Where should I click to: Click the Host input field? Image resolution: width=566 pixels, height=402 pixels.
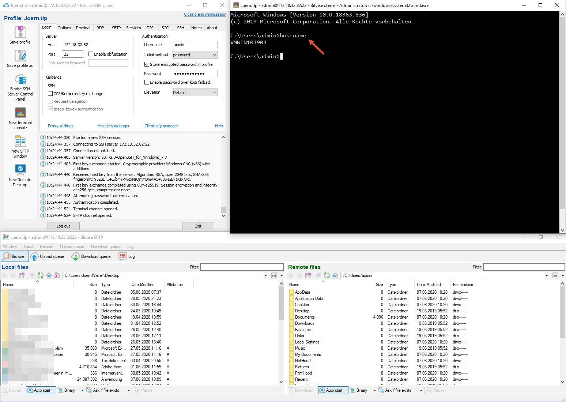pos(95,45)
